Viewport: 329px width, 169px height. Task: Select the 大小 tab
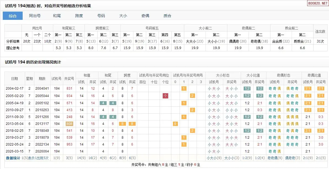click(123, 16)
